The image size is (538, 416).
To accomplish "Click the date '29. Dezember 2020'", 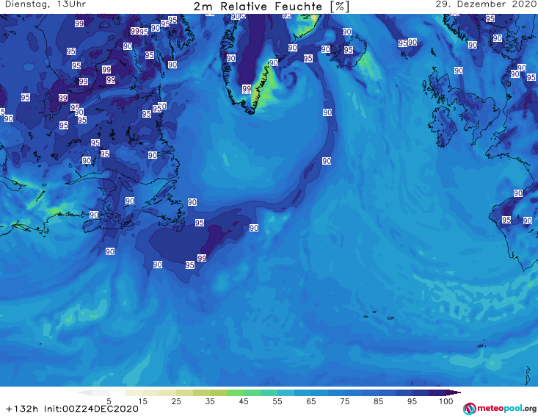I will pos(485,4).
